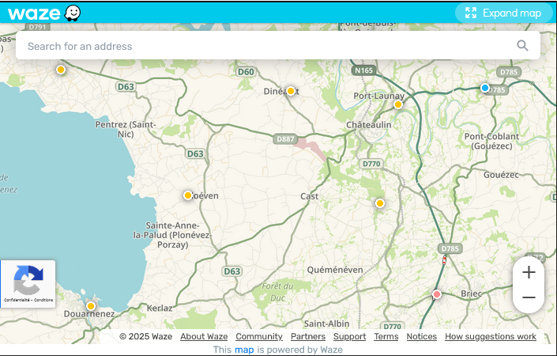Click the blue marker near D785
This screenshot has width=557, height=356.
485,88
